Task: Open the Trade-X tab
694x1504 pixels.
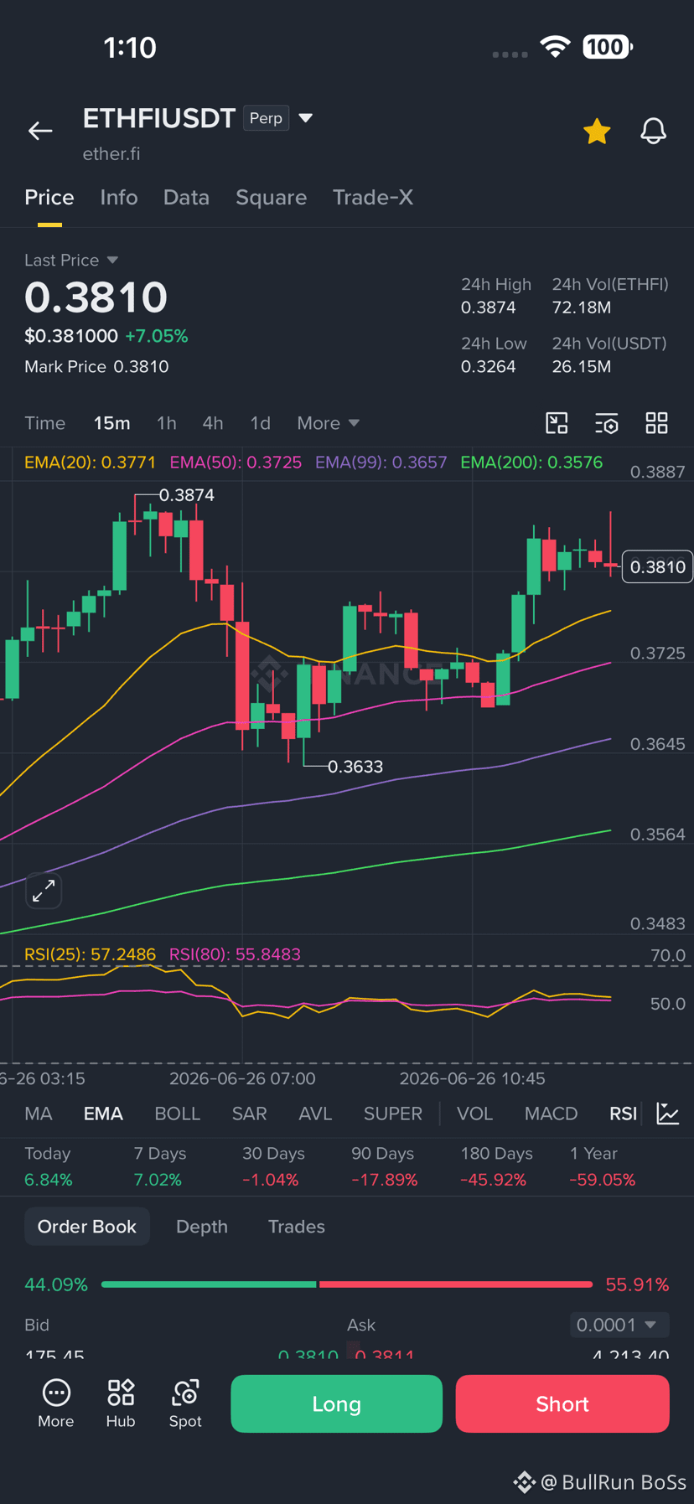Action: 373,197
